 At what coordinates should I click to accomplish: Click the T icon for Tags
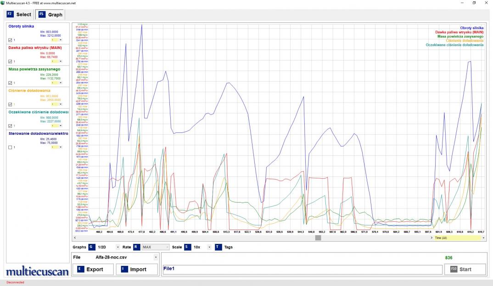point(218,247)
